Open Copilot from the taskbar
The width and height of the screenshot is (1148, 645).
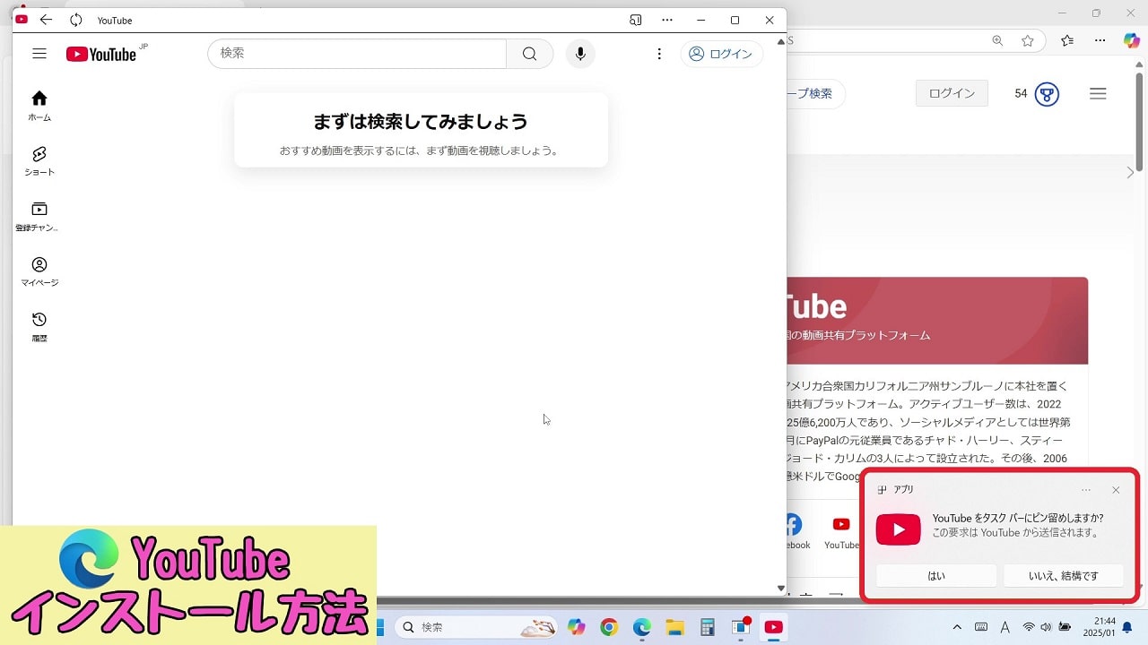click(x=576, y=627)
